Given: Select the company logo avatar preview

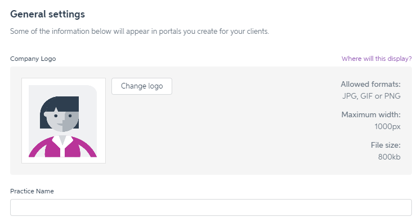Looking at the screenshot, I should pyautogui.click(x=63, y=121).
